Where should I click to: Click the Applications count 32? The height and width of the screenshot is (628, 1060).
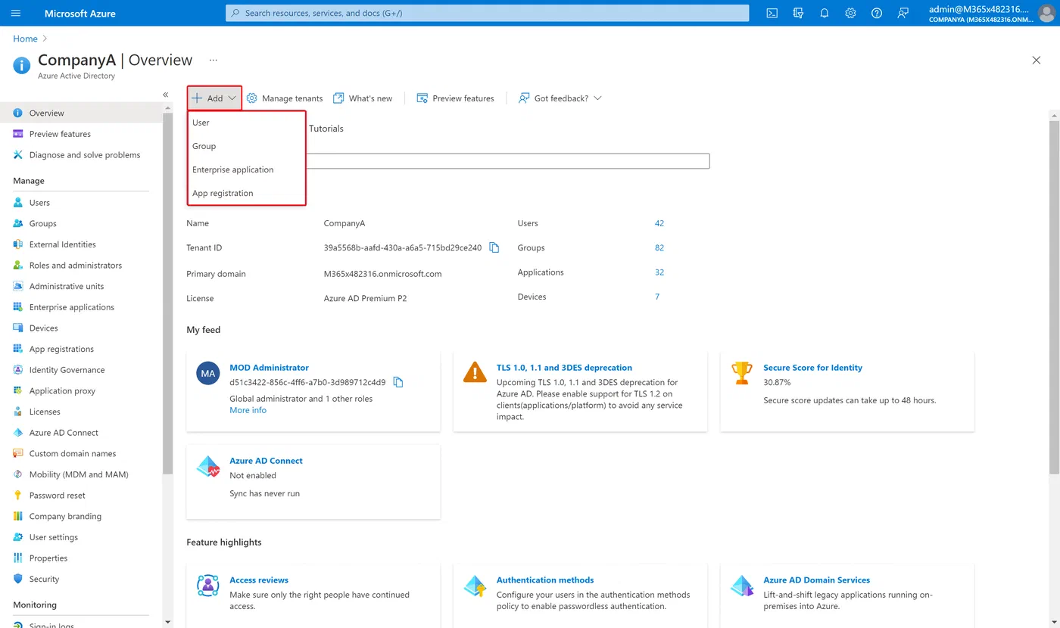coord(659,272)
